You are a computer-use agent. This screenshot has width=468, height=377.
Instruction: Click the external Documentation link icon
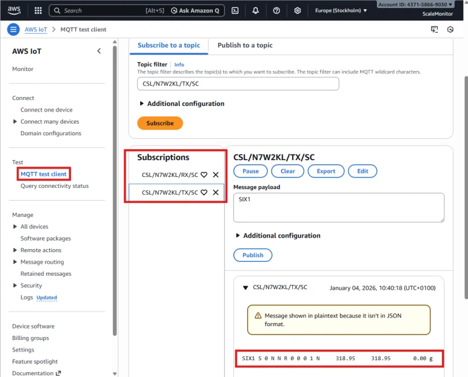click(x=58, y=373)
